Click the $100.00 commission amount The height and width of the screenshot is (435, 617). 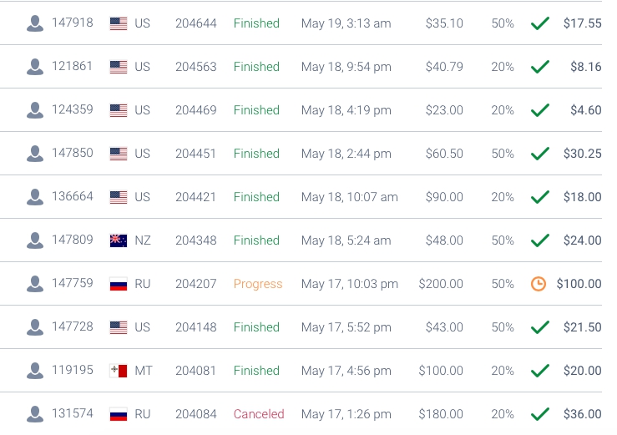coord(579,283)
